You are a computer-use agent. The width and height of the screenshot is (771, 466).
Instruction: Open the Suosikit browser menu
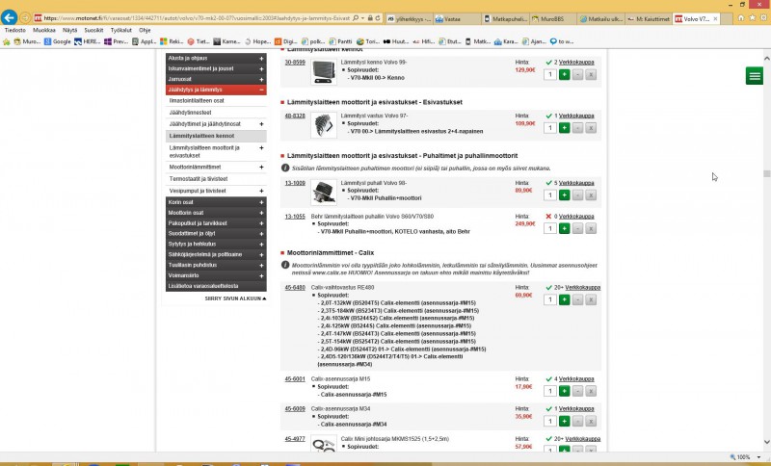coord(93,30)
